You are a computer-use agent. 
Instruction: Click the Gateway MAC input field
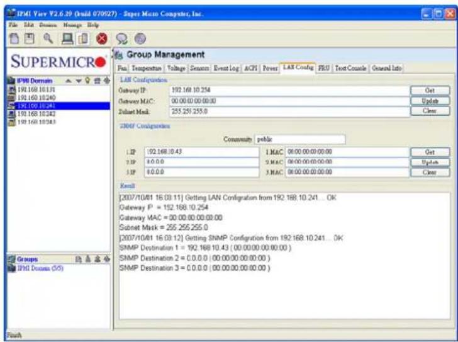[289, 101]
